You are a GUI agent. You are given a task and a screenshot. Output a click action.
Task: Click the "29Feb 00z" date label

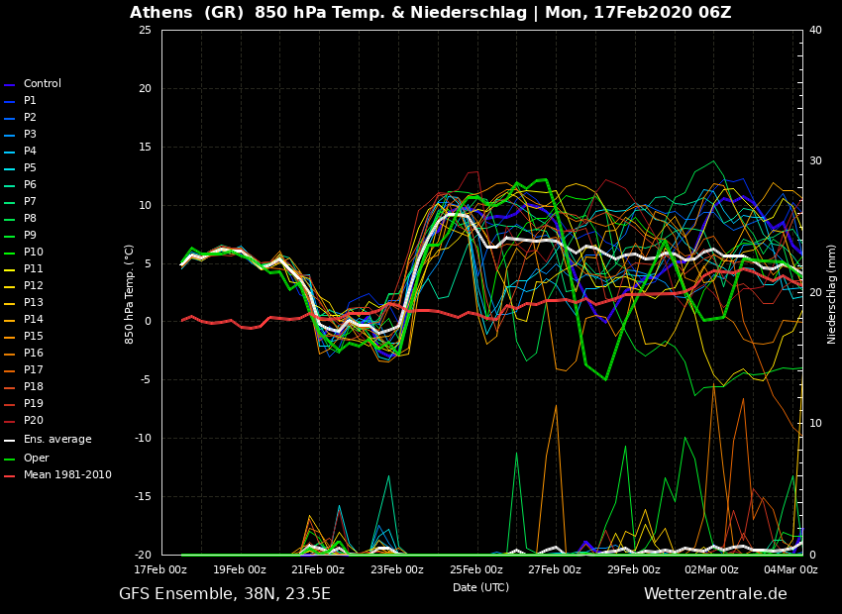[634, 570]
